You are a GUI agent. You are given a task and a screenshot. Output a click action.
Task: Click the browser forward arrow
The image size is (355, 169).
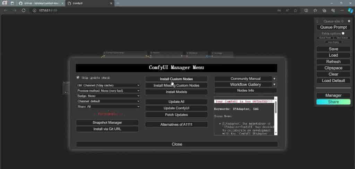pyautogui.click(x=15, y=10)
